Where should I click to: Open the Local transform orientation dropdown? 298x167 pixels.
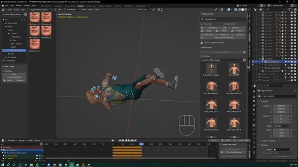click(145, 10)
